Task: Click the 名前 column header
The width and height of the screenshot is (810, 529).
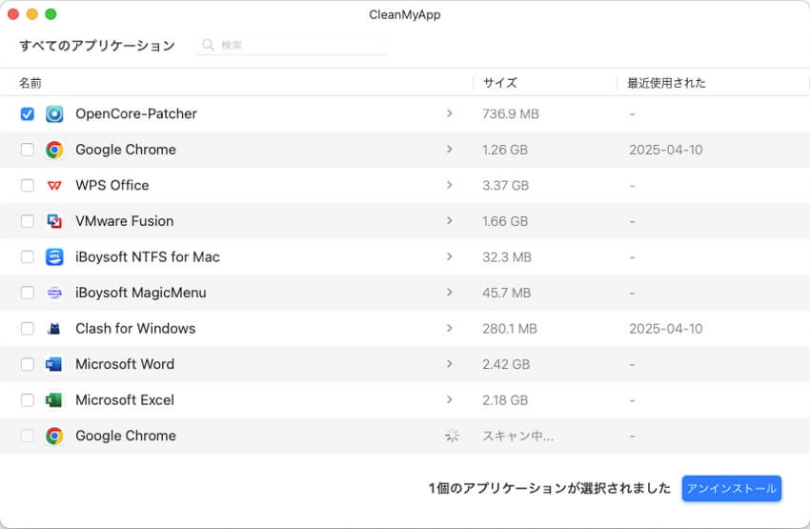Action: tap(30, 83)
